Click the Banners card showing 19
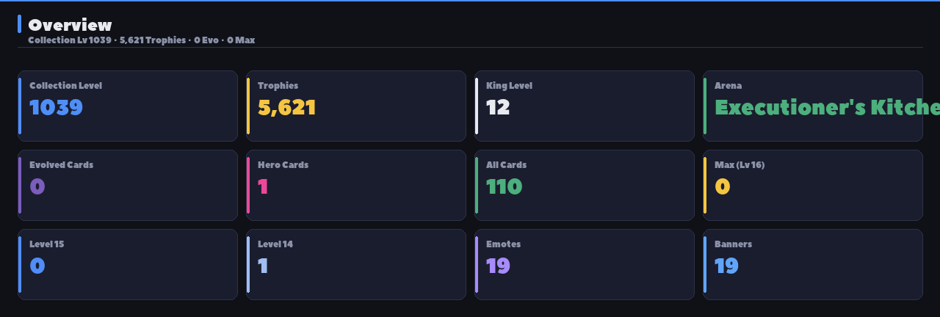 pos(813,264)
